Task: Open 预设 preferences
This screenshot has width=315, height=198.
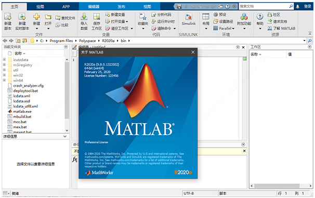Action: tap(220, 15)
